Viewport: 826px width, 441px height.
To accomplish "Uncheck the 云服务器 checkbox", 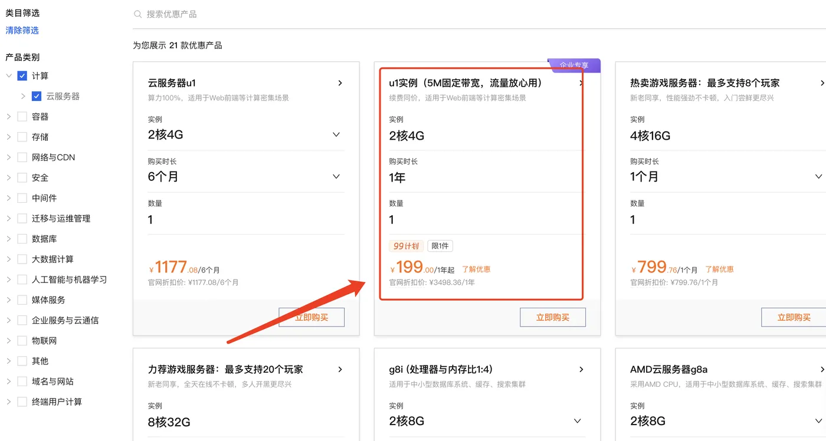I will [x=37, y=96].
